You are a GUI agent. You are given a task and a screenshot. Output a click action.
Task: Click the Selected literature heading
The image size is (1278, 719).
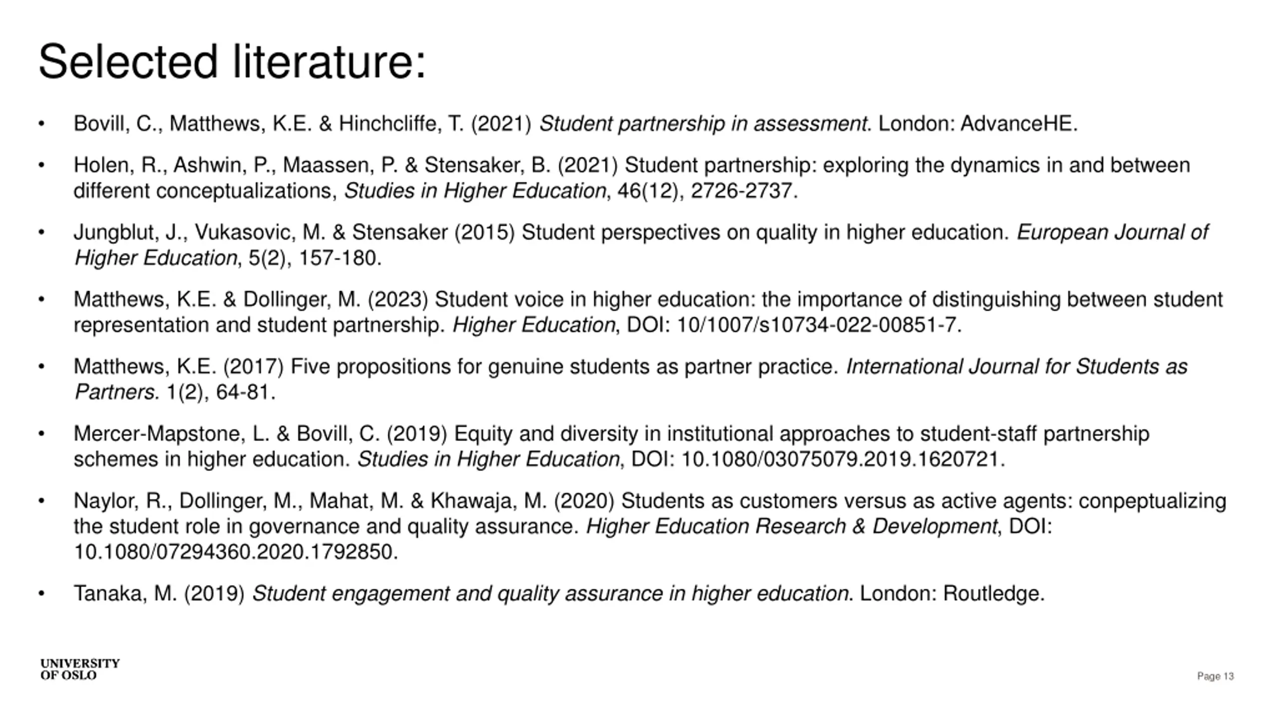(x=232, y=62)
